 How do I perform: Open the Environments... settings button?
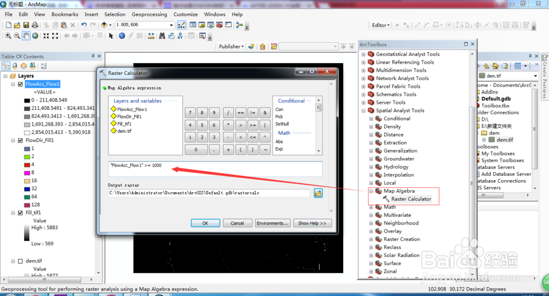click(272, 223)
